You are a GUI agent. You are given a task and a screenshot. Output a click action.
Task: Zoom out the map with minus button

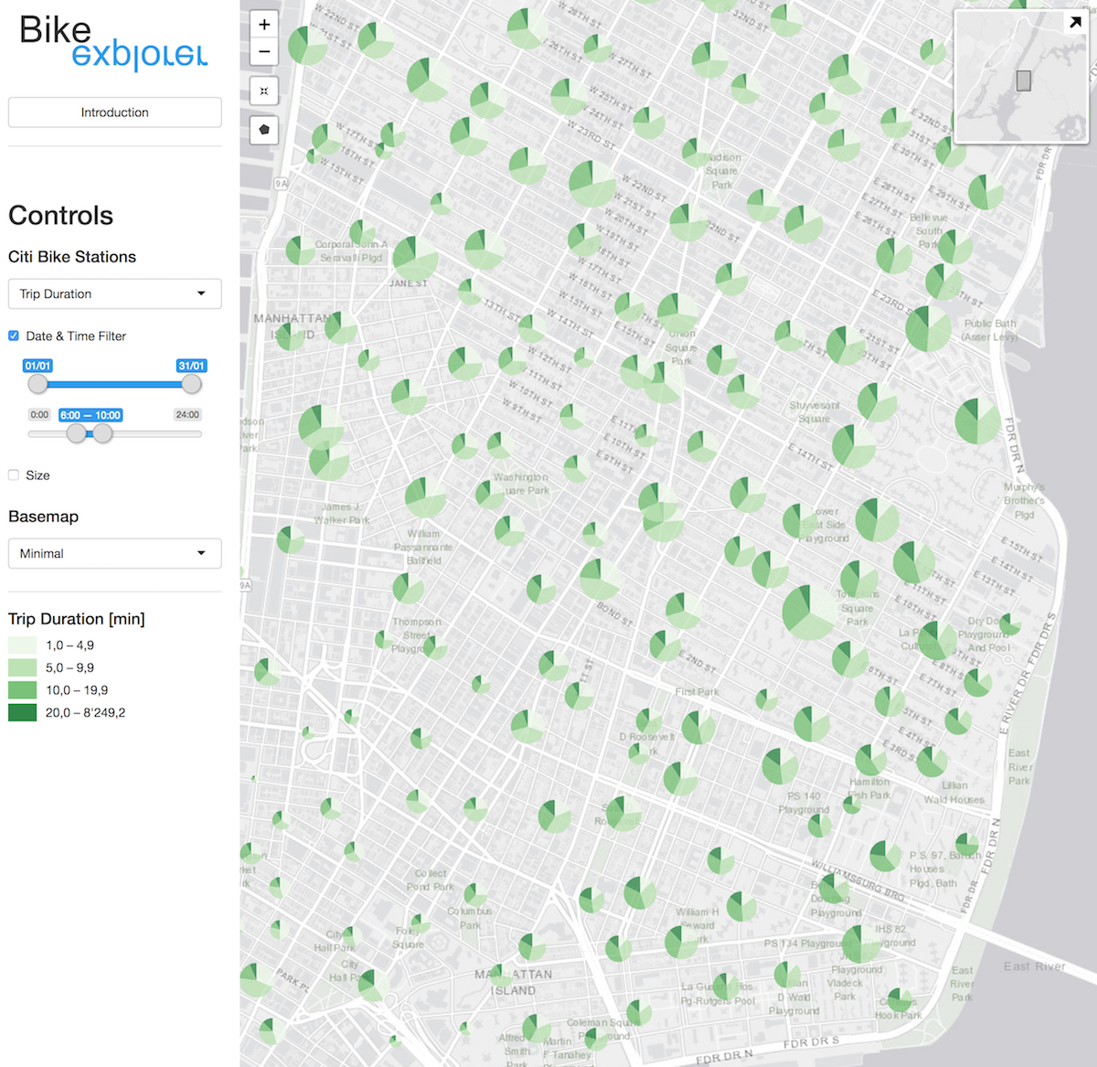264,52
